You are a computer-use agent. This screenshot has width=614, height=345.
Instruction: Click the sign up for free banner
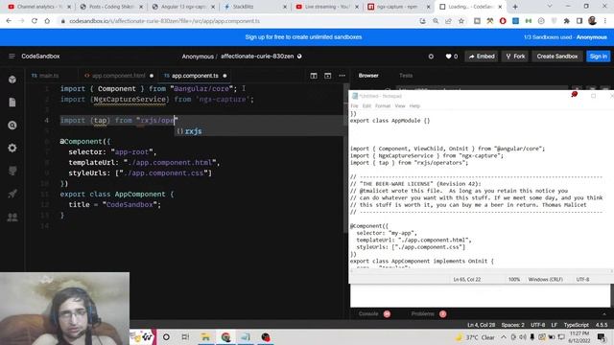303,37
